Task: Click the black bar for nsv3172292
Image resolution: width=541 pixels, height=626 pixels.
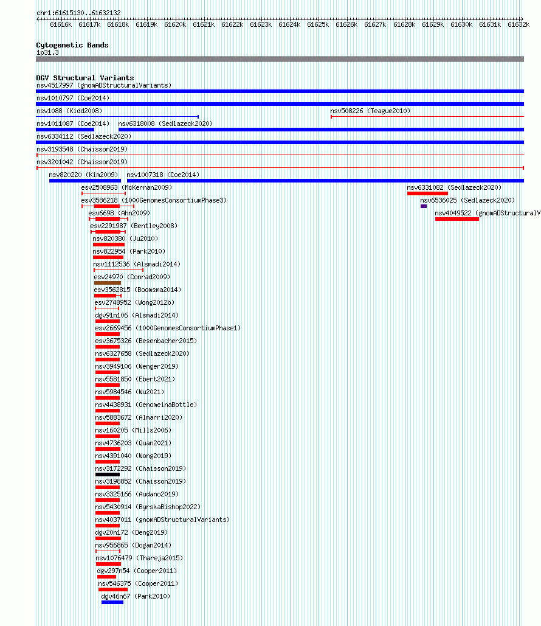Action: click(x=108, y=475)
